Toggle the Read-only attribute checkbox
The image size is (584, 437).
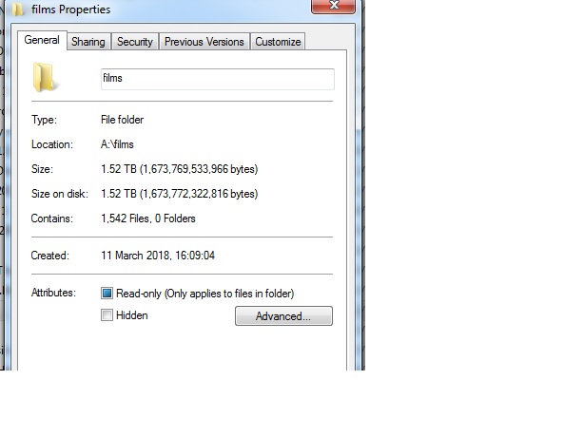107,294
